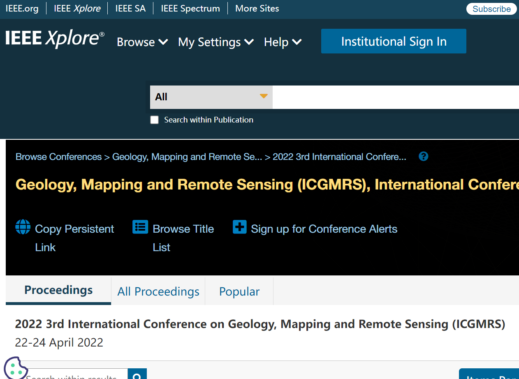Click the Institutional Sign In button
The height and width of the screenshot is (379, 519).
coord(394,41)
